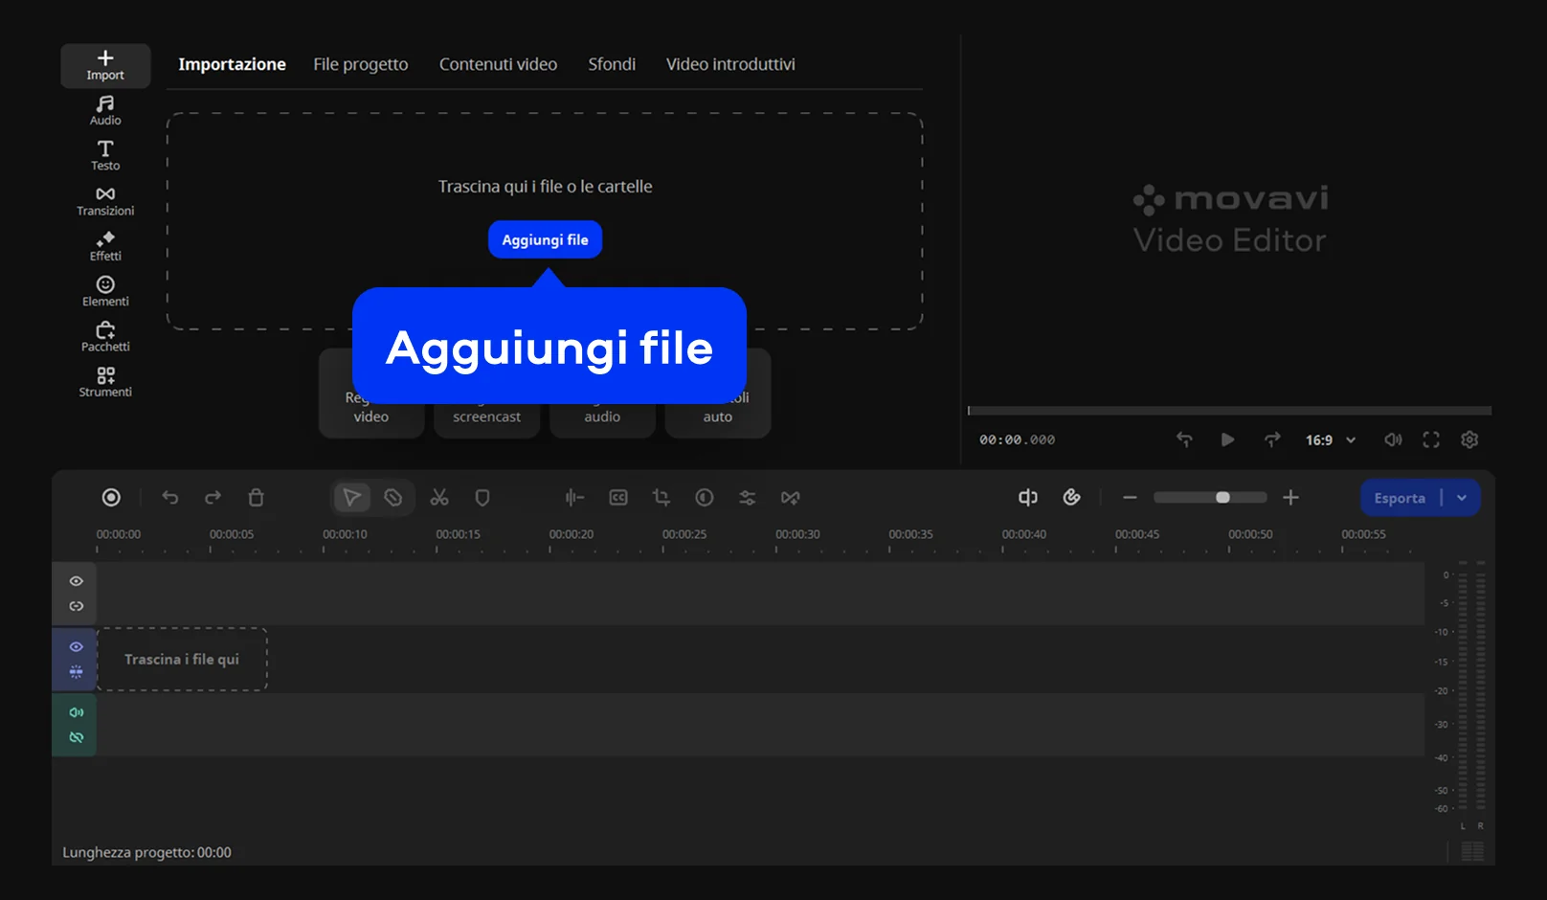1547x900 pixels.
Task: Delete selection with trash icon
Action: tap(256, 498)
